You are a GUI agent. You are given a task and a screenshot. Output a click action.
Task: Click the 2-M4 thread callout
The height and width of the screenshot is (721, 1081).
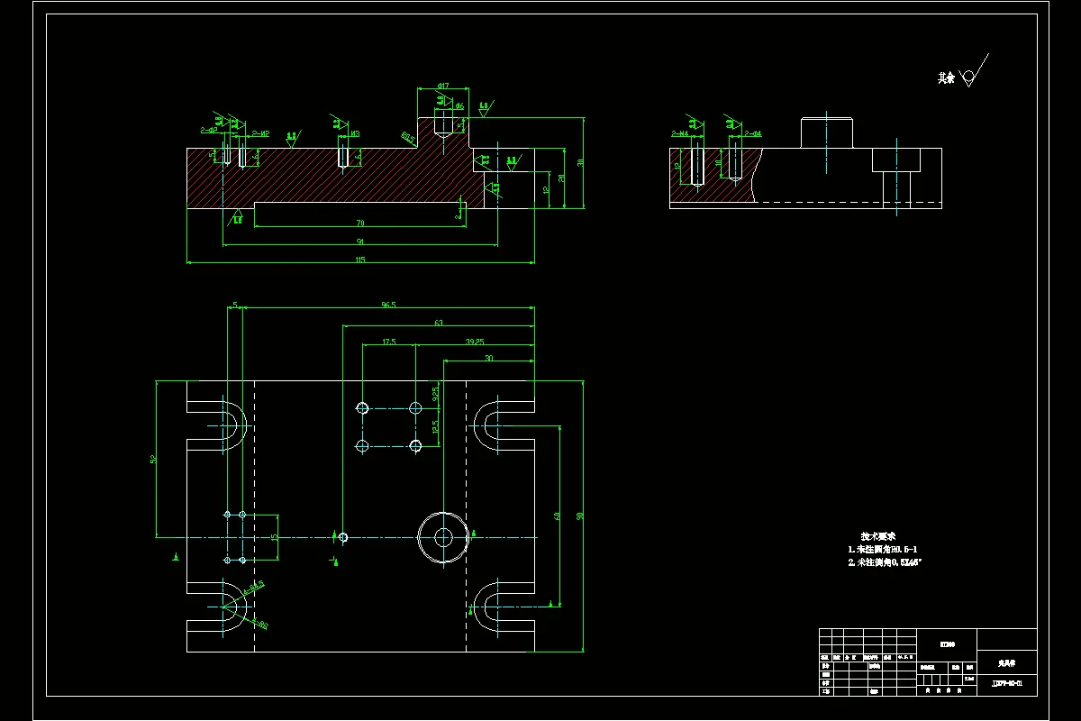point(679,133)
